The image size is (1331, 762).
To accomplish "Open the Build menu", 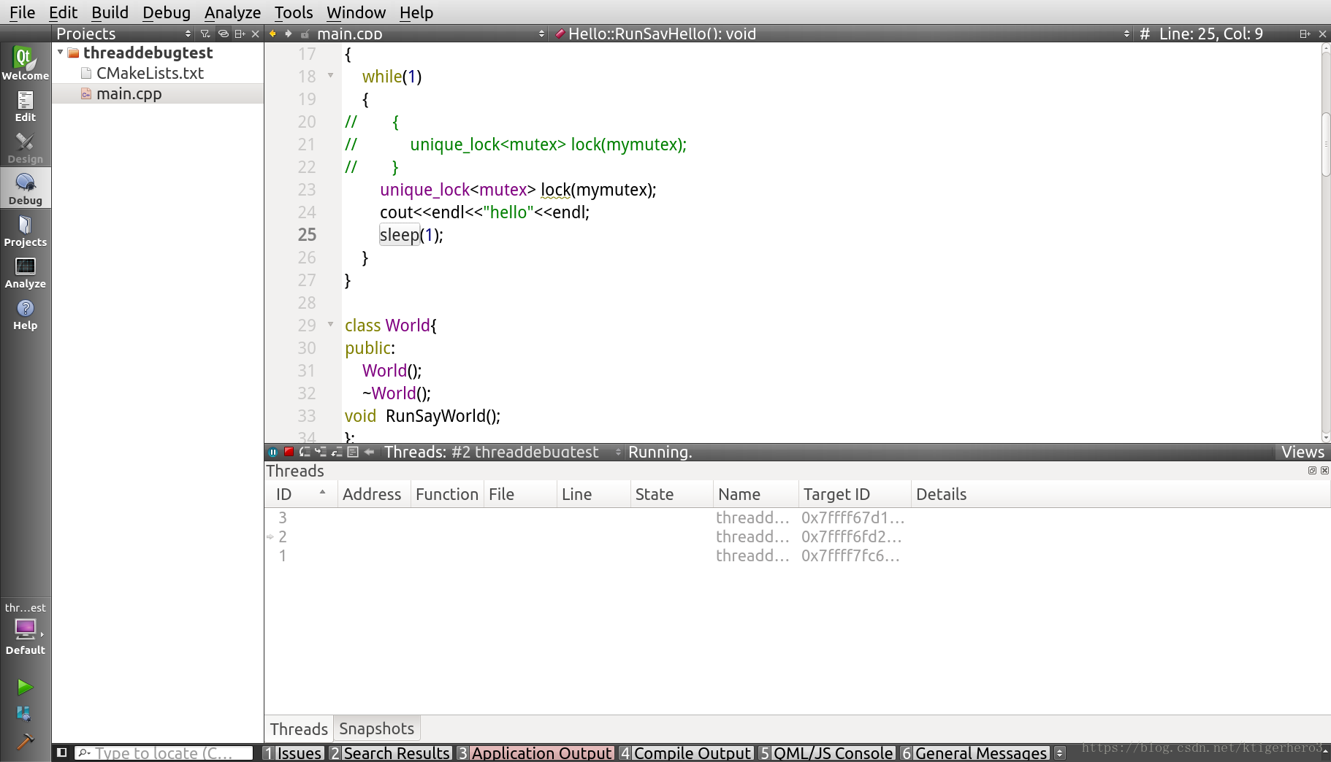I will [110, 12].
